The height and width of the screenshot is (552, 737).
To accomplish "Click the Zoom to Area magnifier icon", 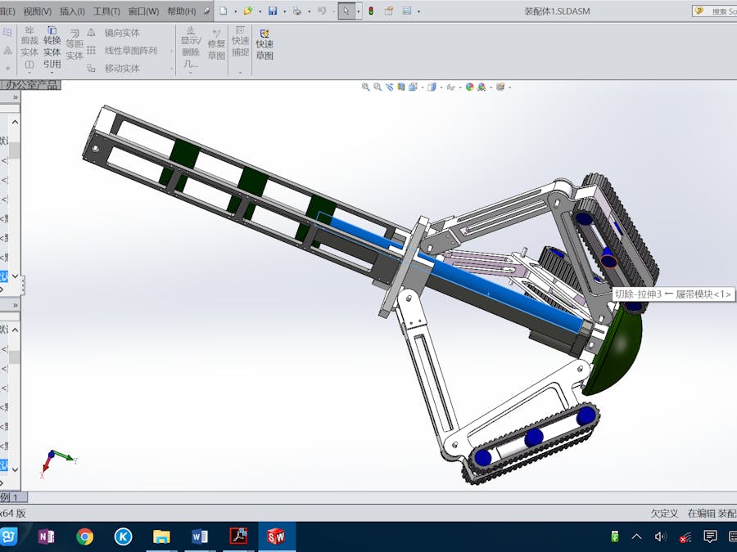I will click(x=377, y=86).
